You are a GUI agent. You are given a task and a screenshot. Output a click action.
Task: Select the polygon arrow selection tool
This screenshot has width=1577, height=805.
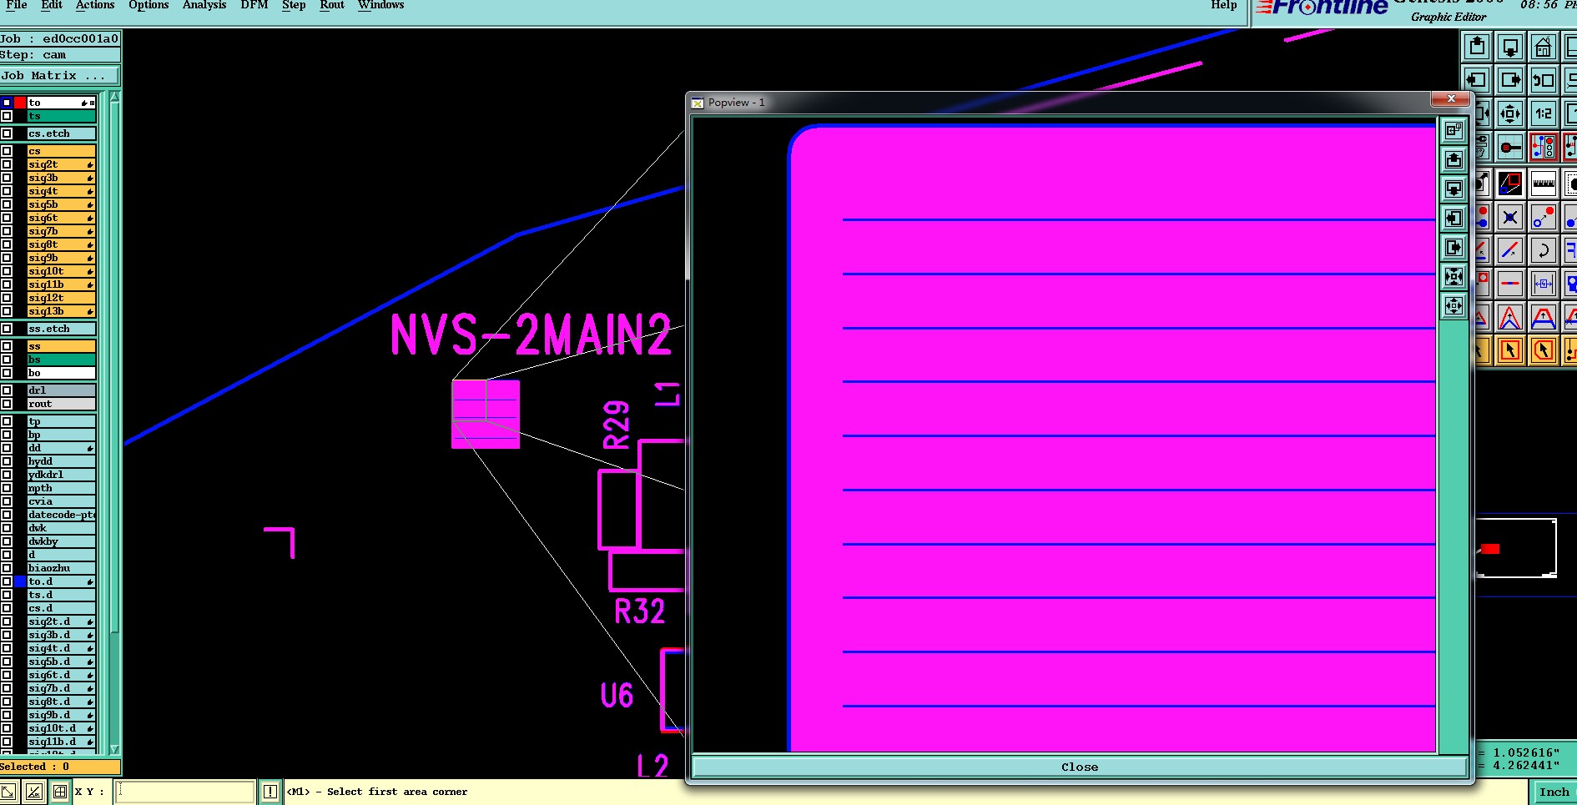pos(1544,350)
